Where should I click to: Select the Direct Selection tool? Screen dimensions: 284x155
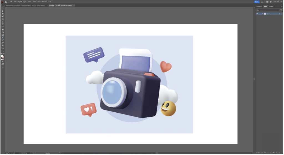2,11
